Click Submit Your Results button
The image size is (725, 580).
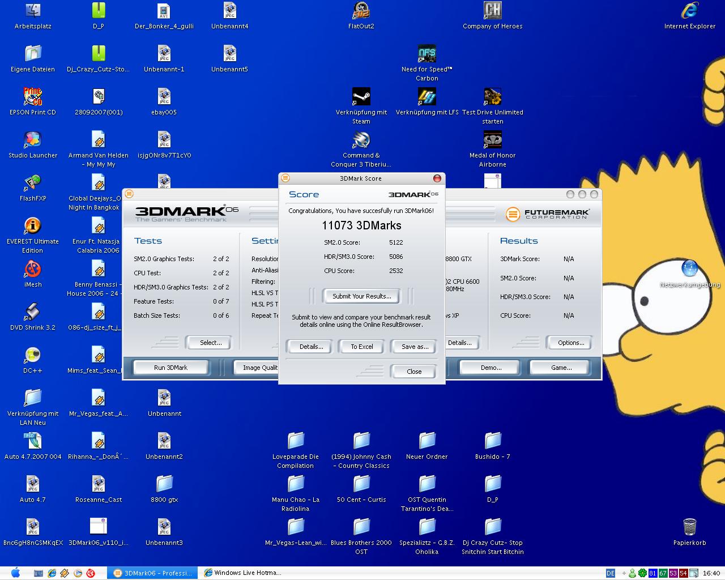(361, 296)
